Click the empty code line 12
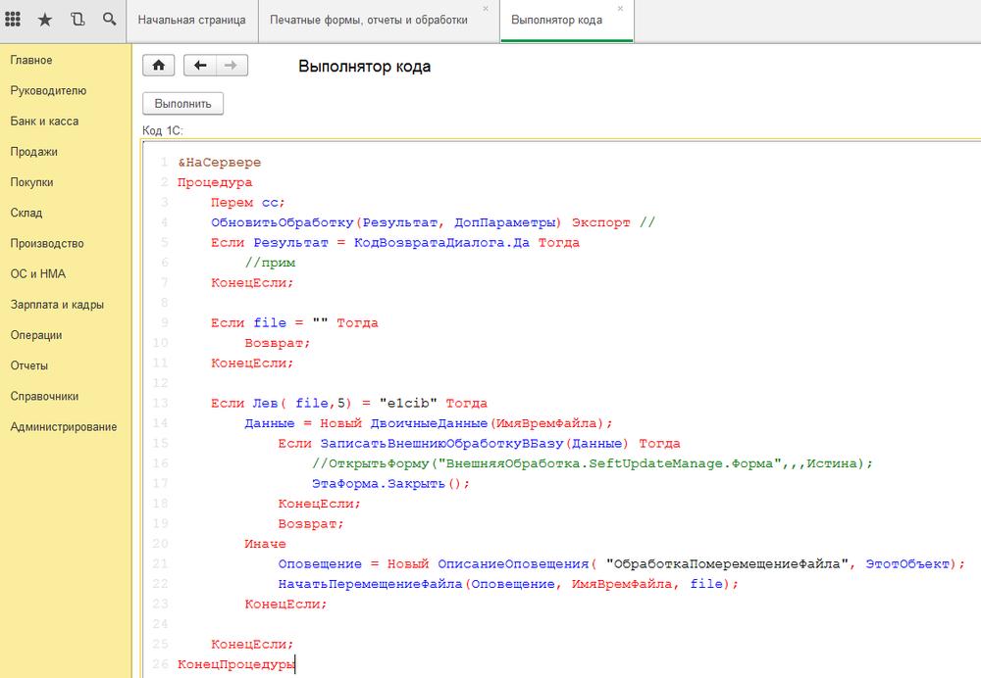 (563, 383)
